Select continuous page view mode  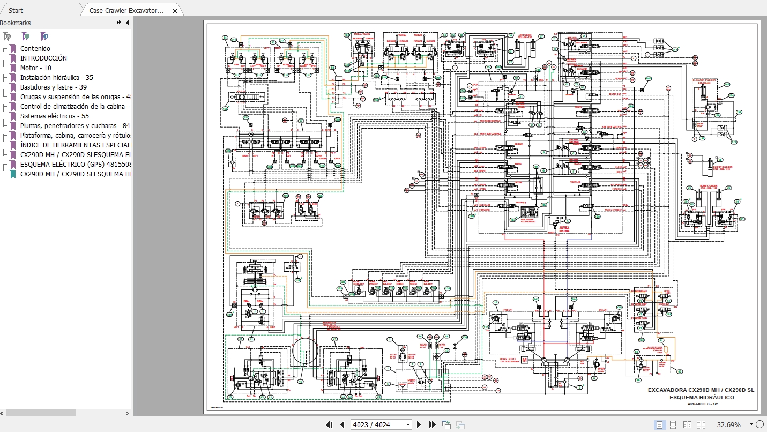pyautogui.click(x=673, y=425)
